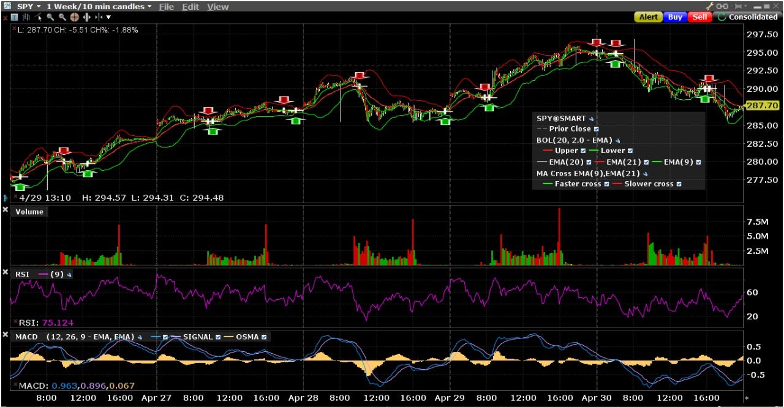This screenshot has width=784, height=407.
Task: Toggle the EMA(21) checkbox
Action: coord(646,162)
